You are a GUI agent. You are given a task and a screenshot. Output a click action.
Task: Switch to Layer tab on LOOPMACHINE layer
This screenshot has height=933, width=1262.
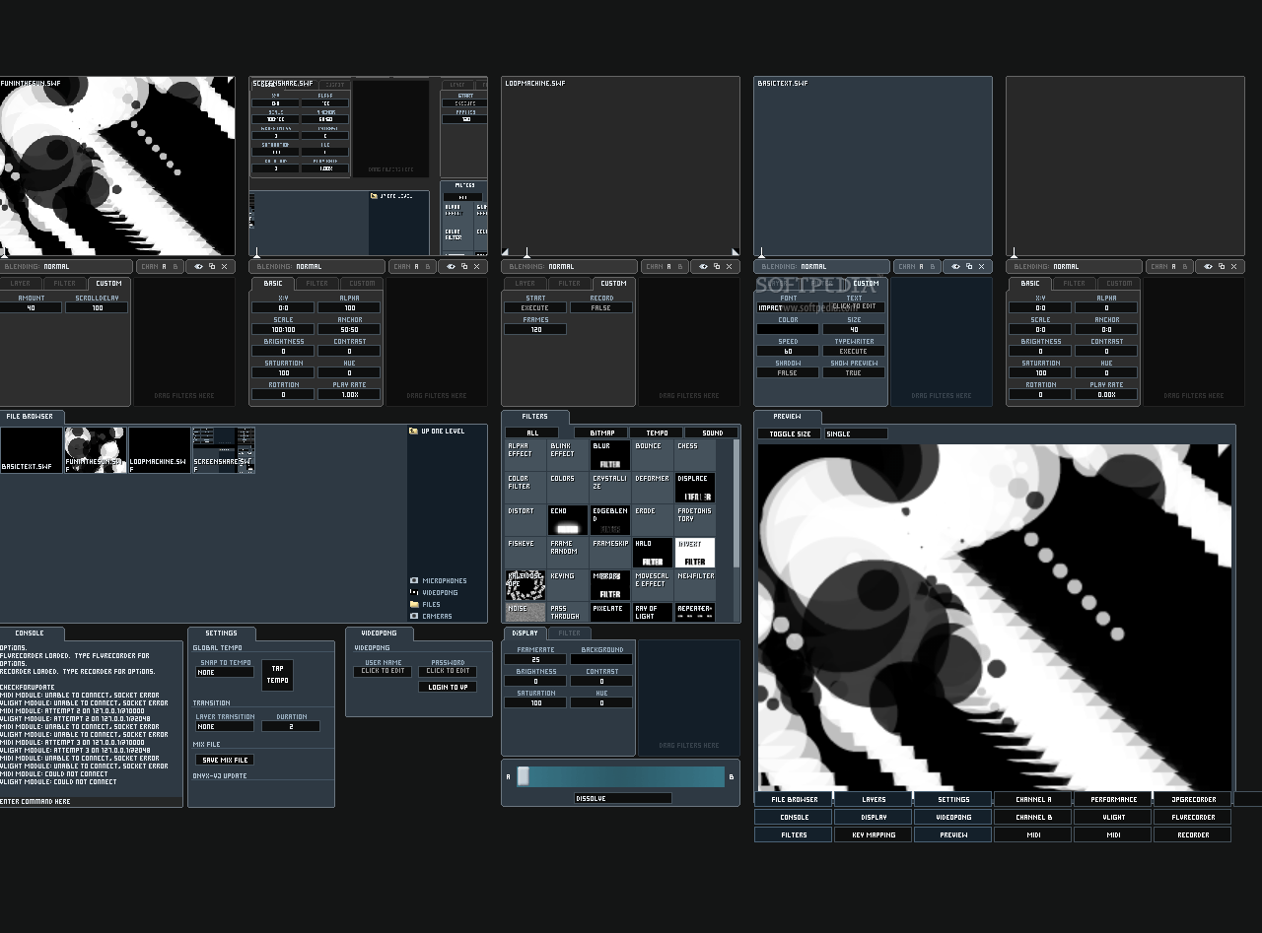click(526, 284)
